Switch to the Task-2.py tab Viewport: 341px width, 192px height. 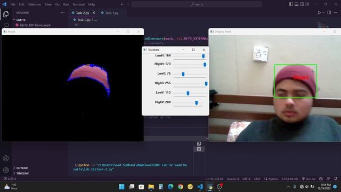(x=83, y=13)
